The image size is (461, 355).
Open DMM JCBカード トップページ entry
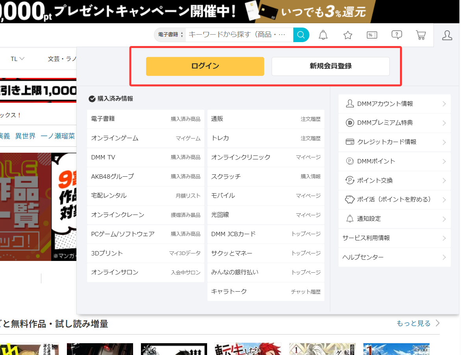[x=266, y=234]
